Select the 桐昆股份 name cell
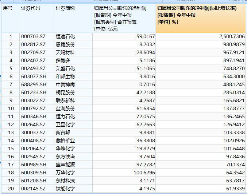247x194 pixels. 73,92
